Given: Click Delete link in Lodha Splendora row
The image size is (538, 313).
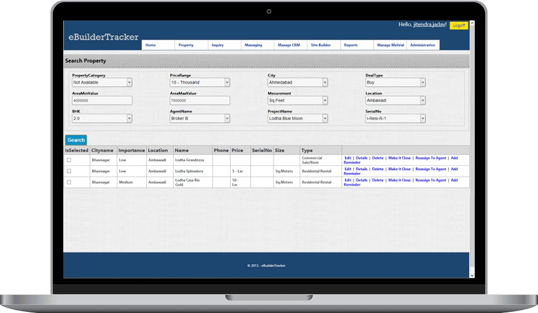Looking at the screenshot, I should (377, 169).
